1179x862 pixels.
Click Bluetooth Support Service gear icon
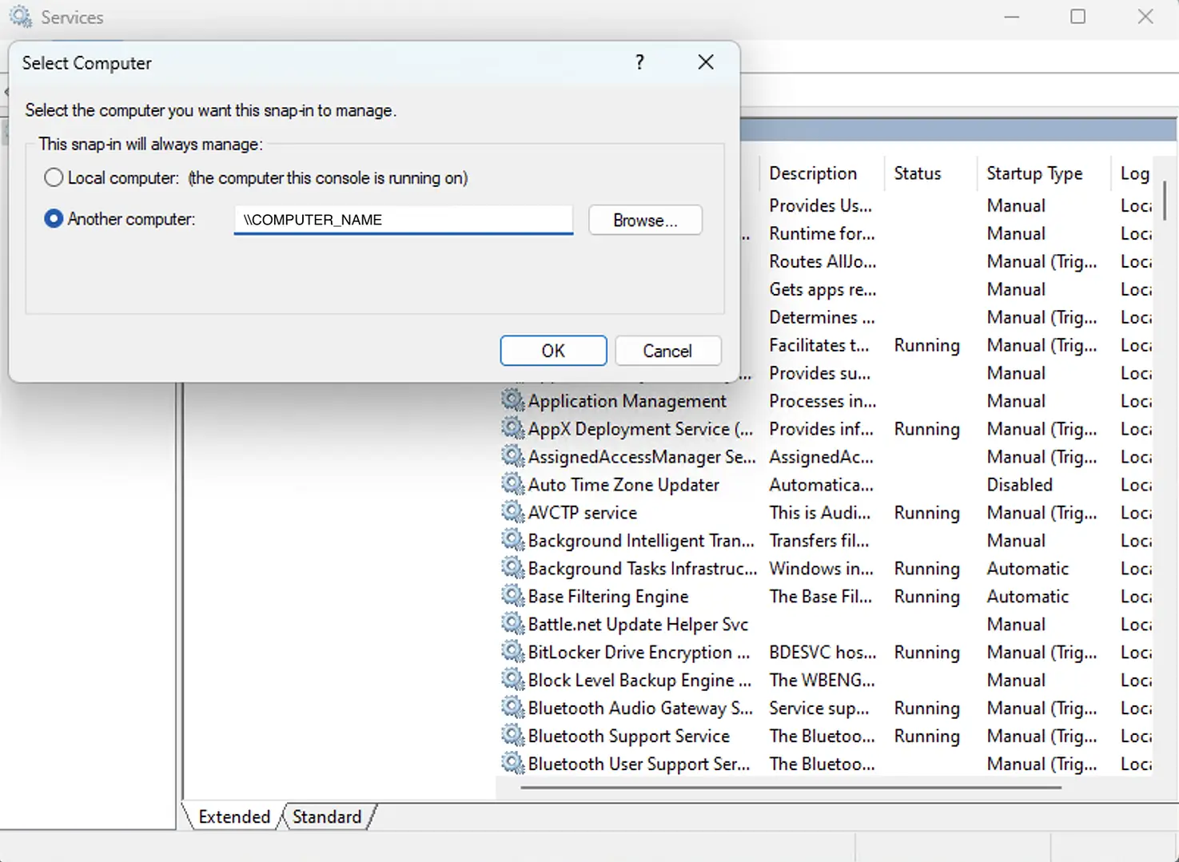tap(512, 736)
